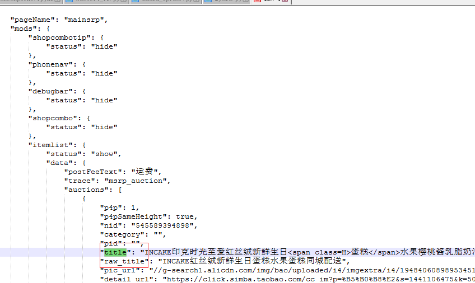Click the span class=H tag in title value
475x283 pixels.
(x=319, y=252)
